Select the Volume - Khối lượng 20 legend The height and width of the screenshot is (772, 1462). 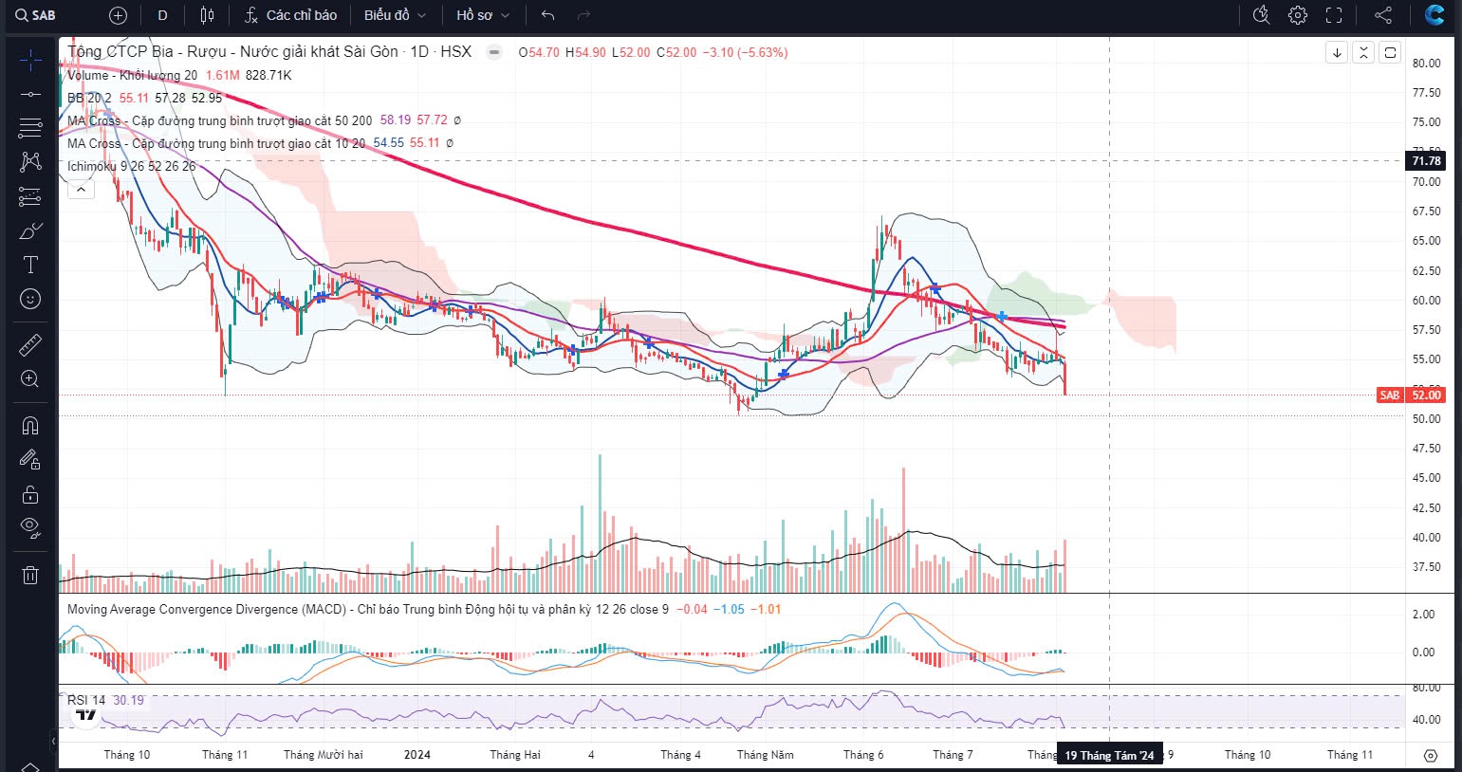[133, 75]
